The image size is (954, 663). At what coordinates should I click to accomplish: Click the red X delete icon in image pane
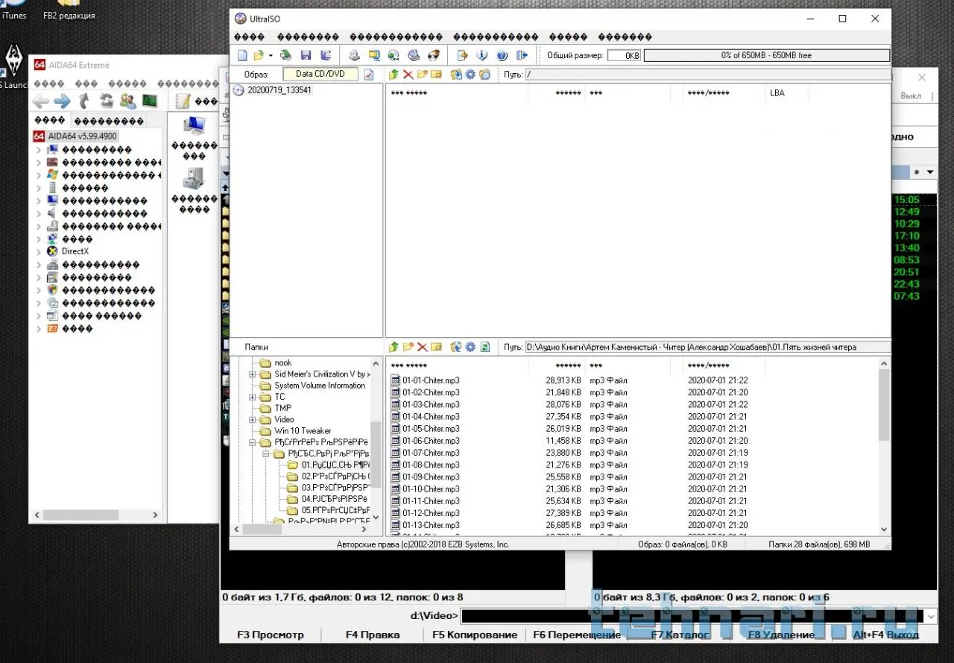[x=408, y=74]
